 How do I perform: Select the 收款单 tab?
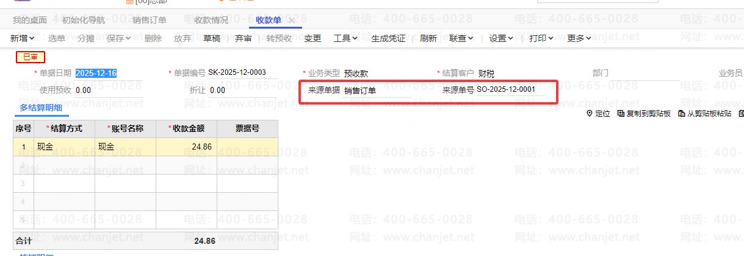(269, 20)
